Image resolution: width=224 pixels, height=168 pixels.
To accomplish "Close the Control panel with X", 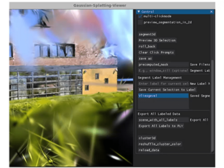I will point(211,12).
